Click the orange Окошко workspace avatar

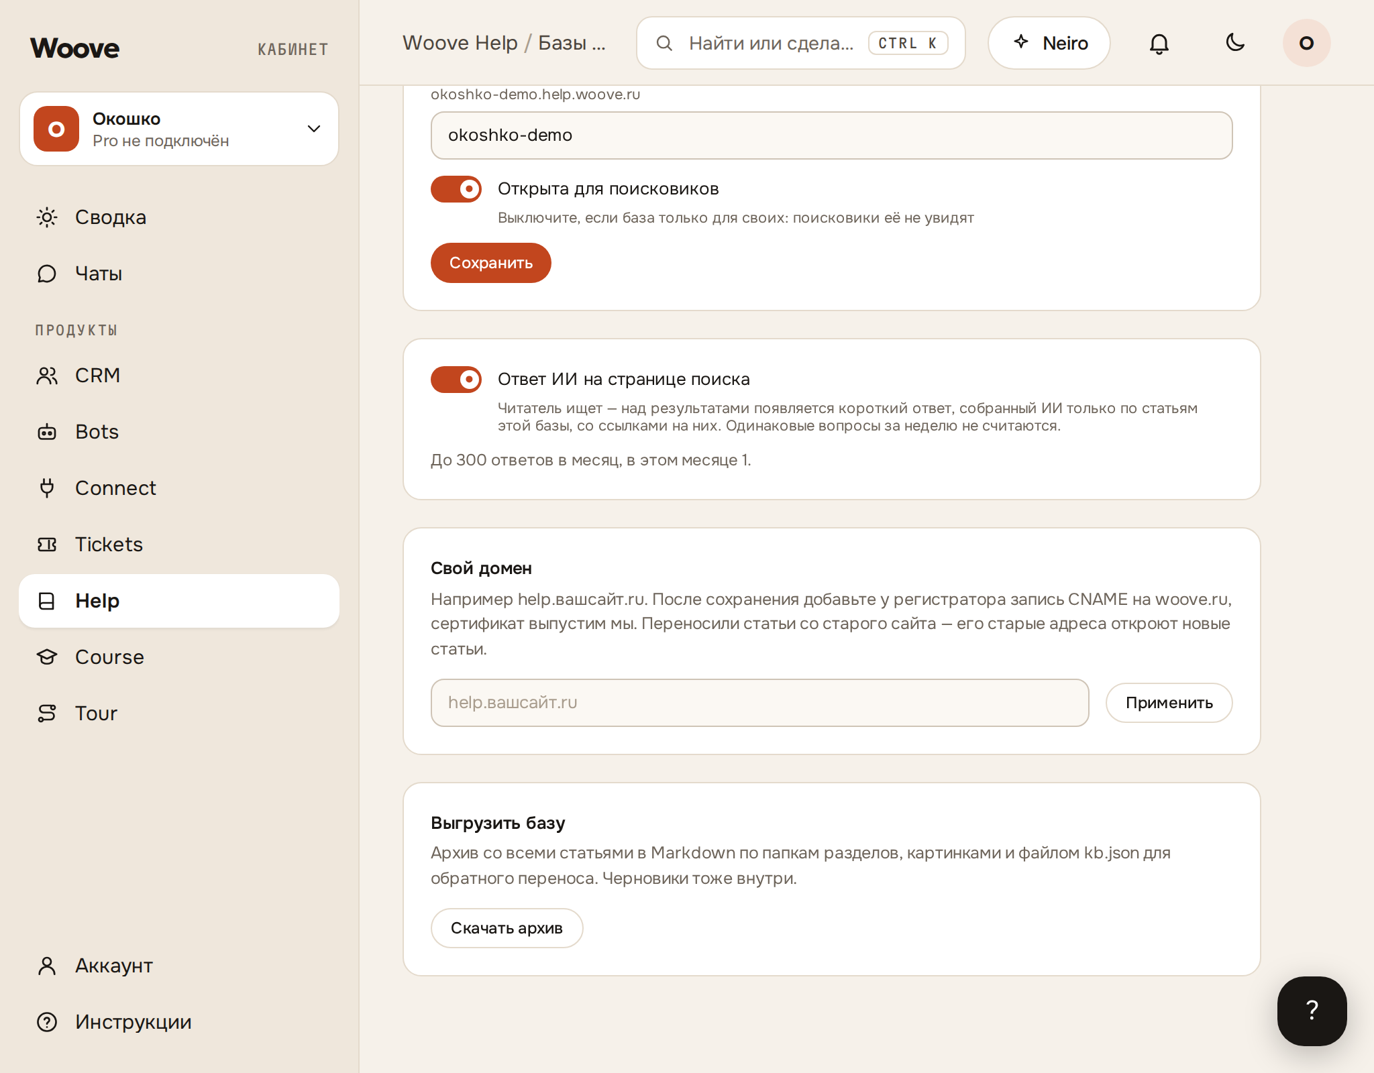pos(56,129)
